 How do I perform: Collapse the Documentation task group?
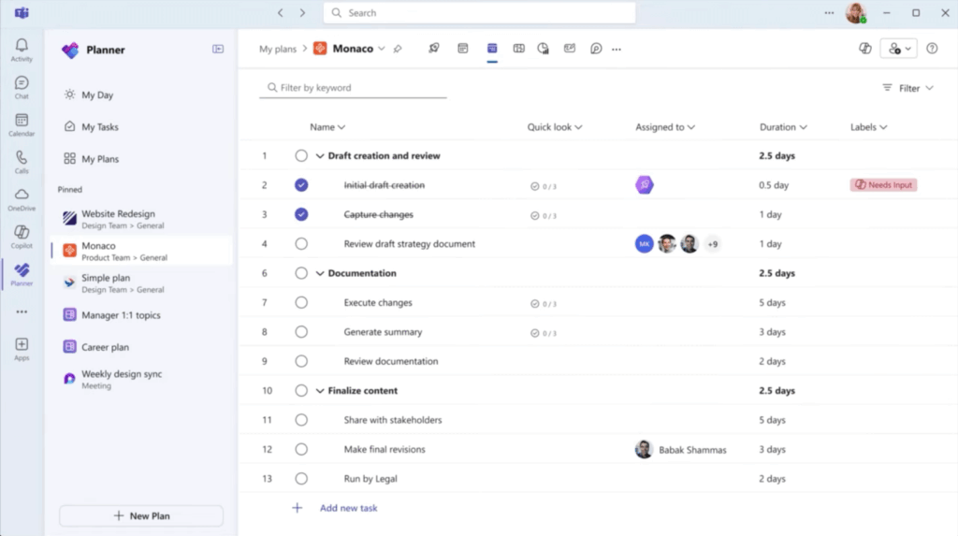tap(320, 273)
